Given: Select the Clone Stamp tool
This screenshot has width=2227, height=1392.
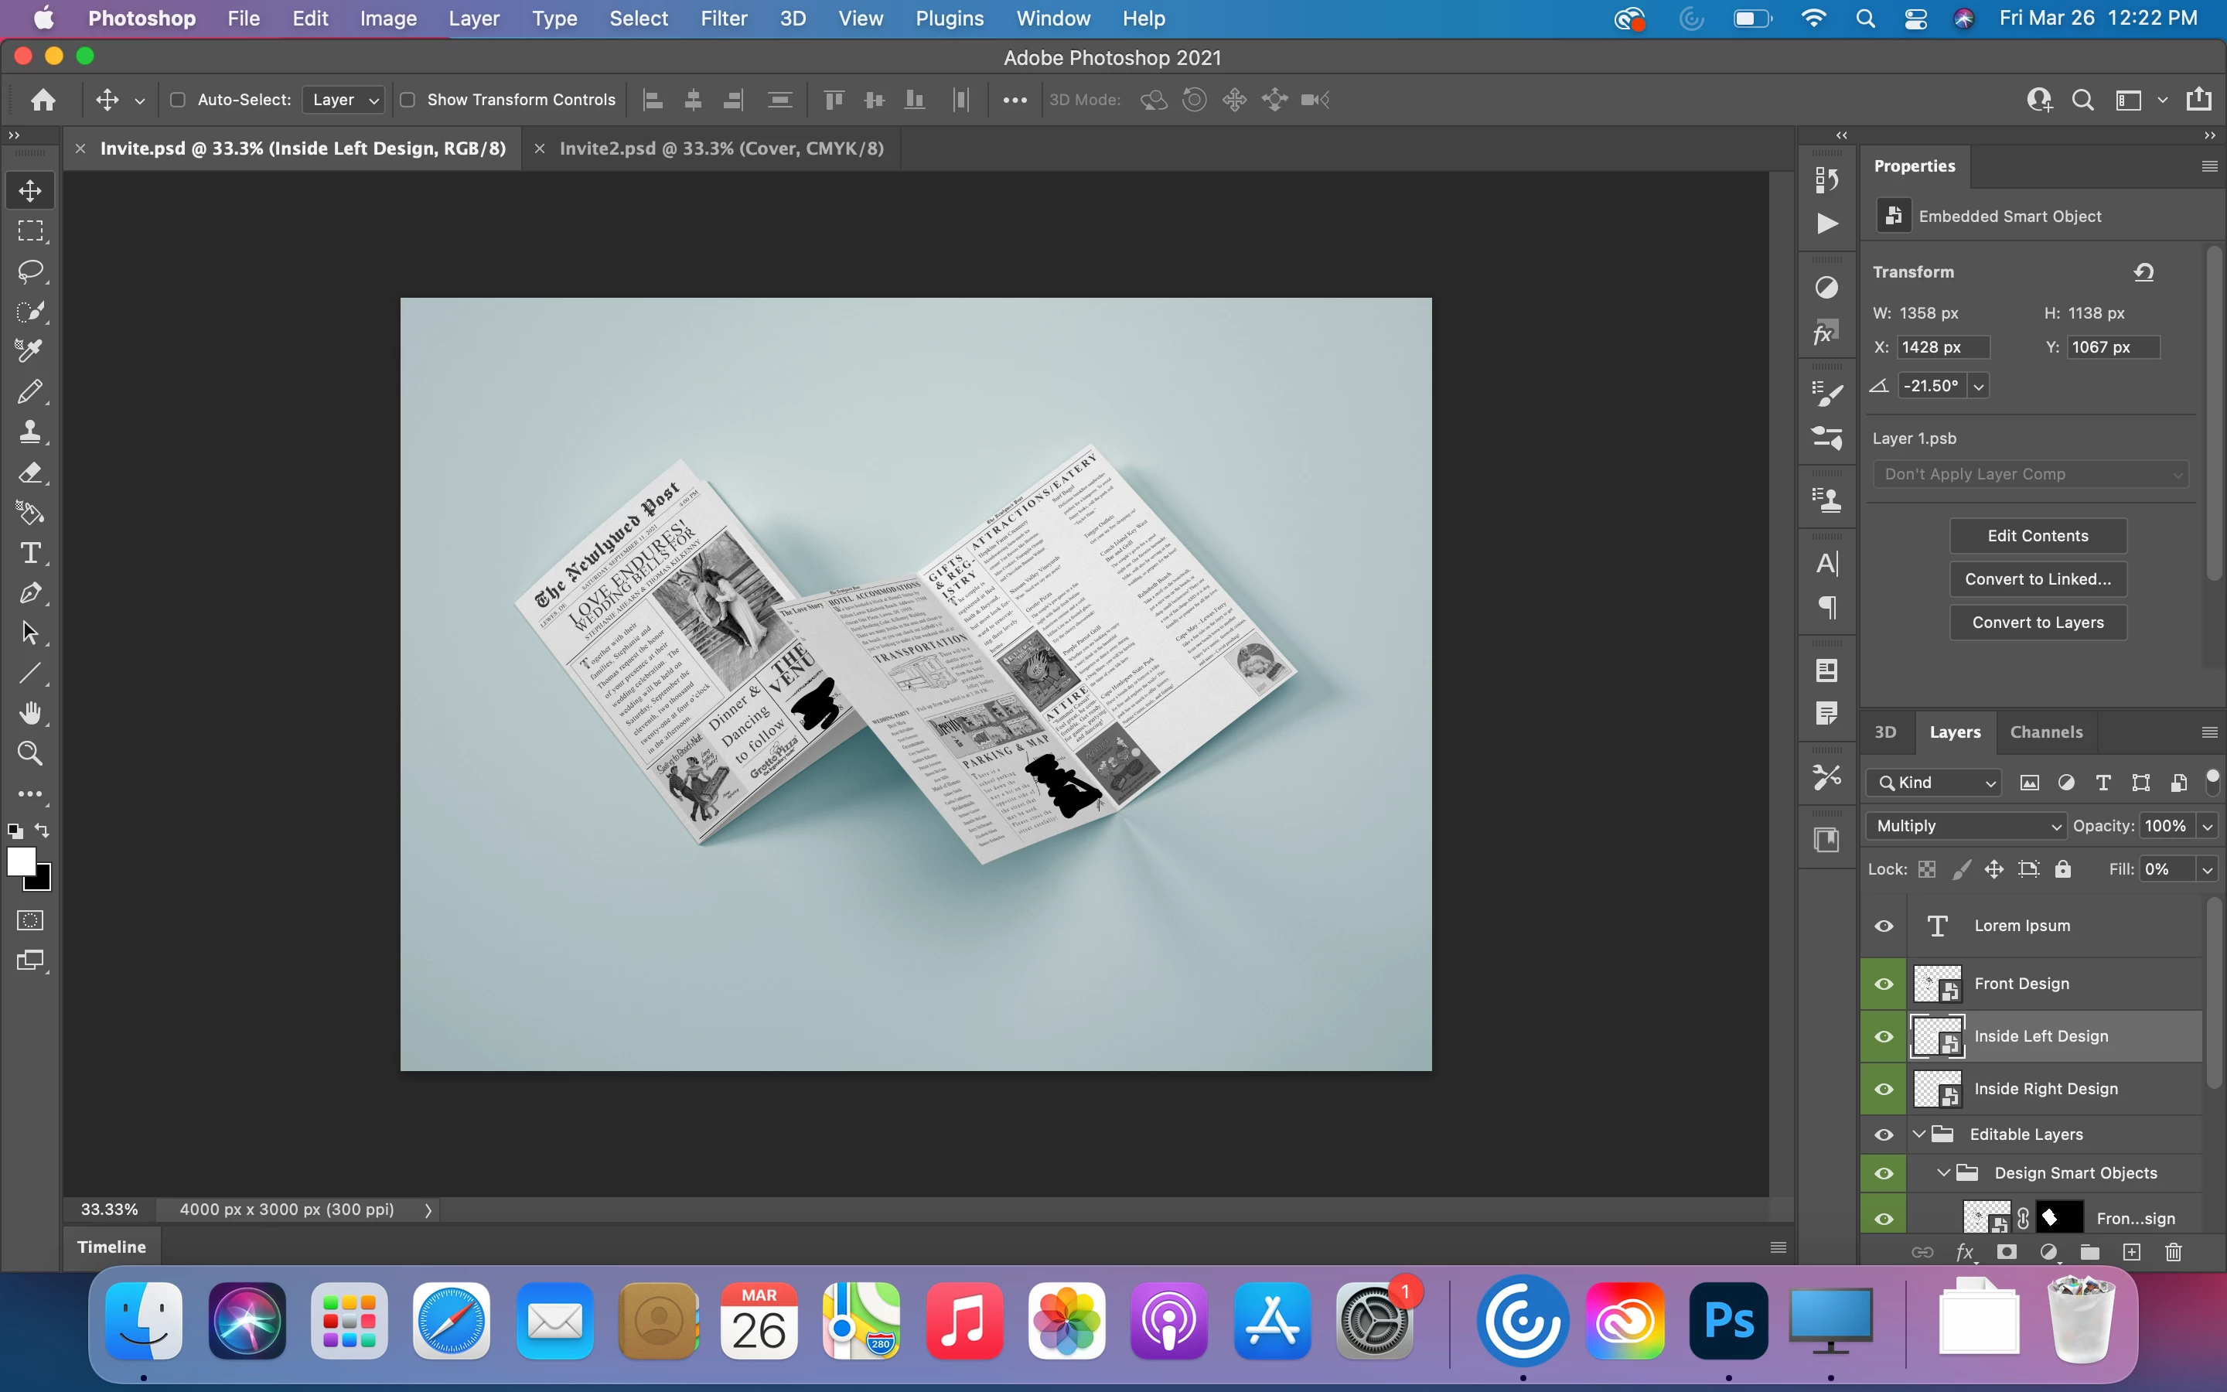Looking at the screenshot, I should pos(30,432).
